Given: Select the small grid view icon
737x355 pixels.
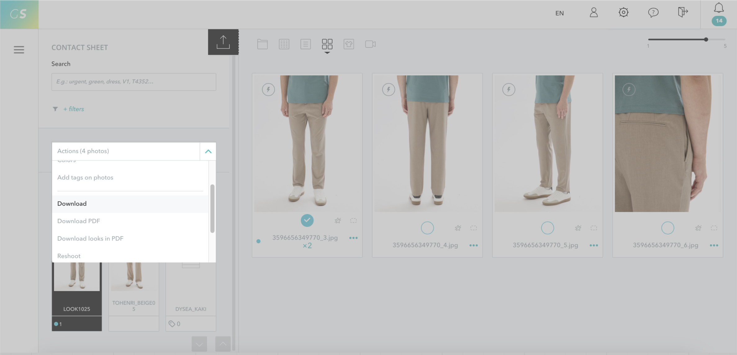Looking at the screenshot, I should pyautogui.click(x=284, y=44).
